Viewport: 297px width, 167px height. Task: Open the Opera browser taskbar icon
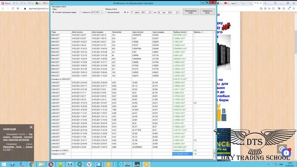[x=51, y=164]
